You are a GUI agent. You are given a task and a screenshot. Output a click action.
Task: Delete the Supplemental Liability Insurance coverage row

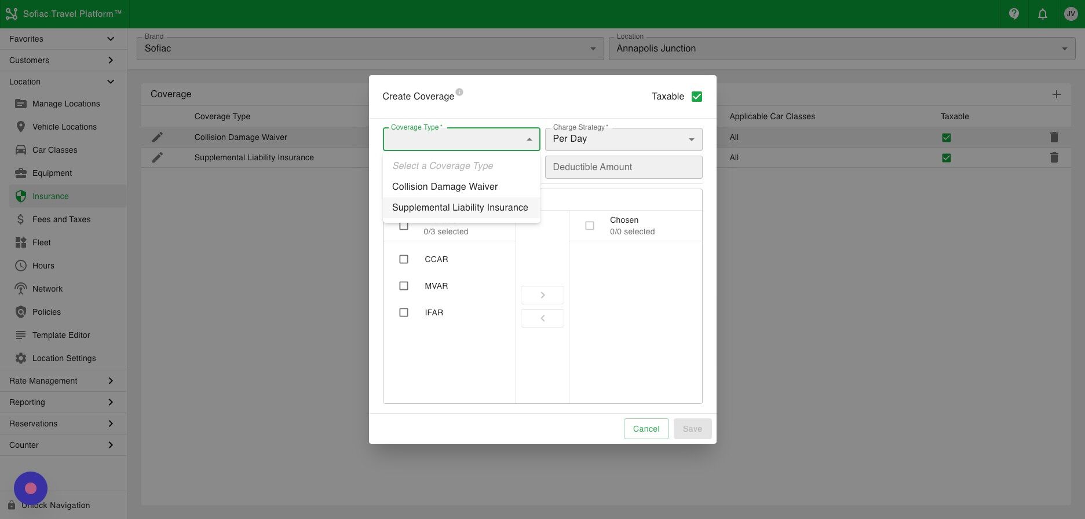[x=1054, y=157]
